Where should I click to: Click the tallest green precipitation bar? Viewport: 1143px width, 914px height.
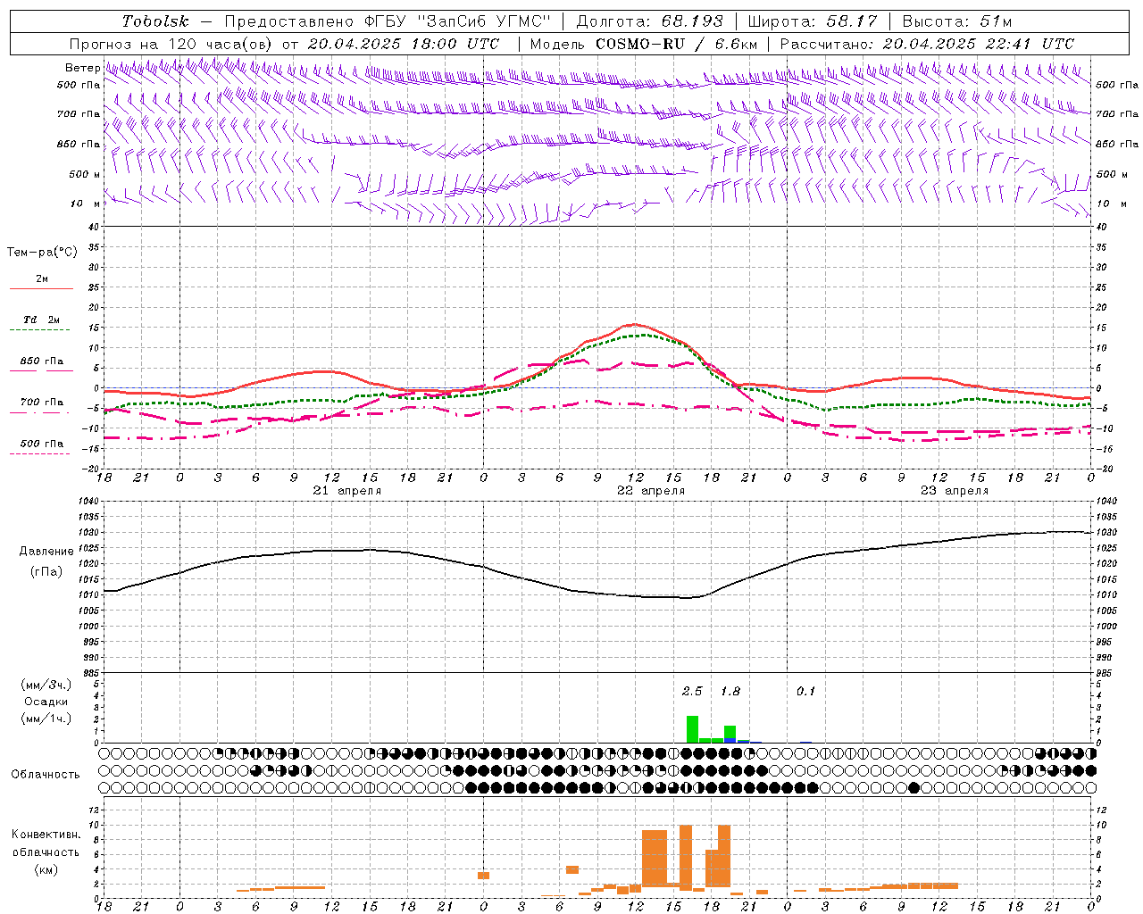[692, 729]
